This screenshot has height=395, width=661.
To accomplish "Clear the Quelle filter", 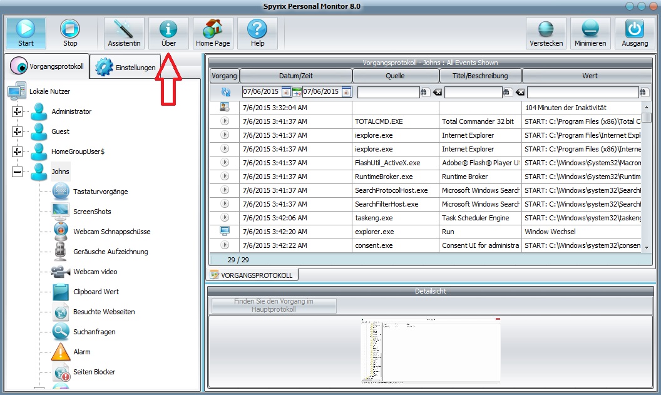I will coord(438,92).
